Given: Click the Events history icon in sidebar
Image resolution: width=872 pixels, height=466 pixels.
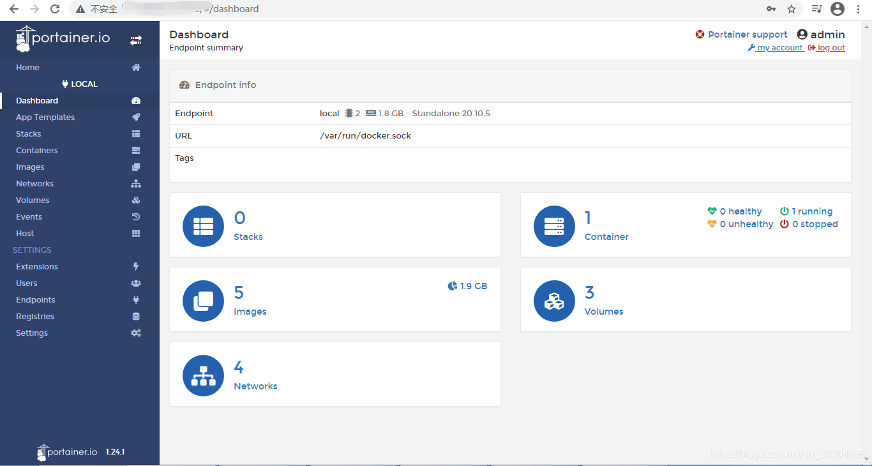Looking at the screenshot, I should click(x=136, y=217).
